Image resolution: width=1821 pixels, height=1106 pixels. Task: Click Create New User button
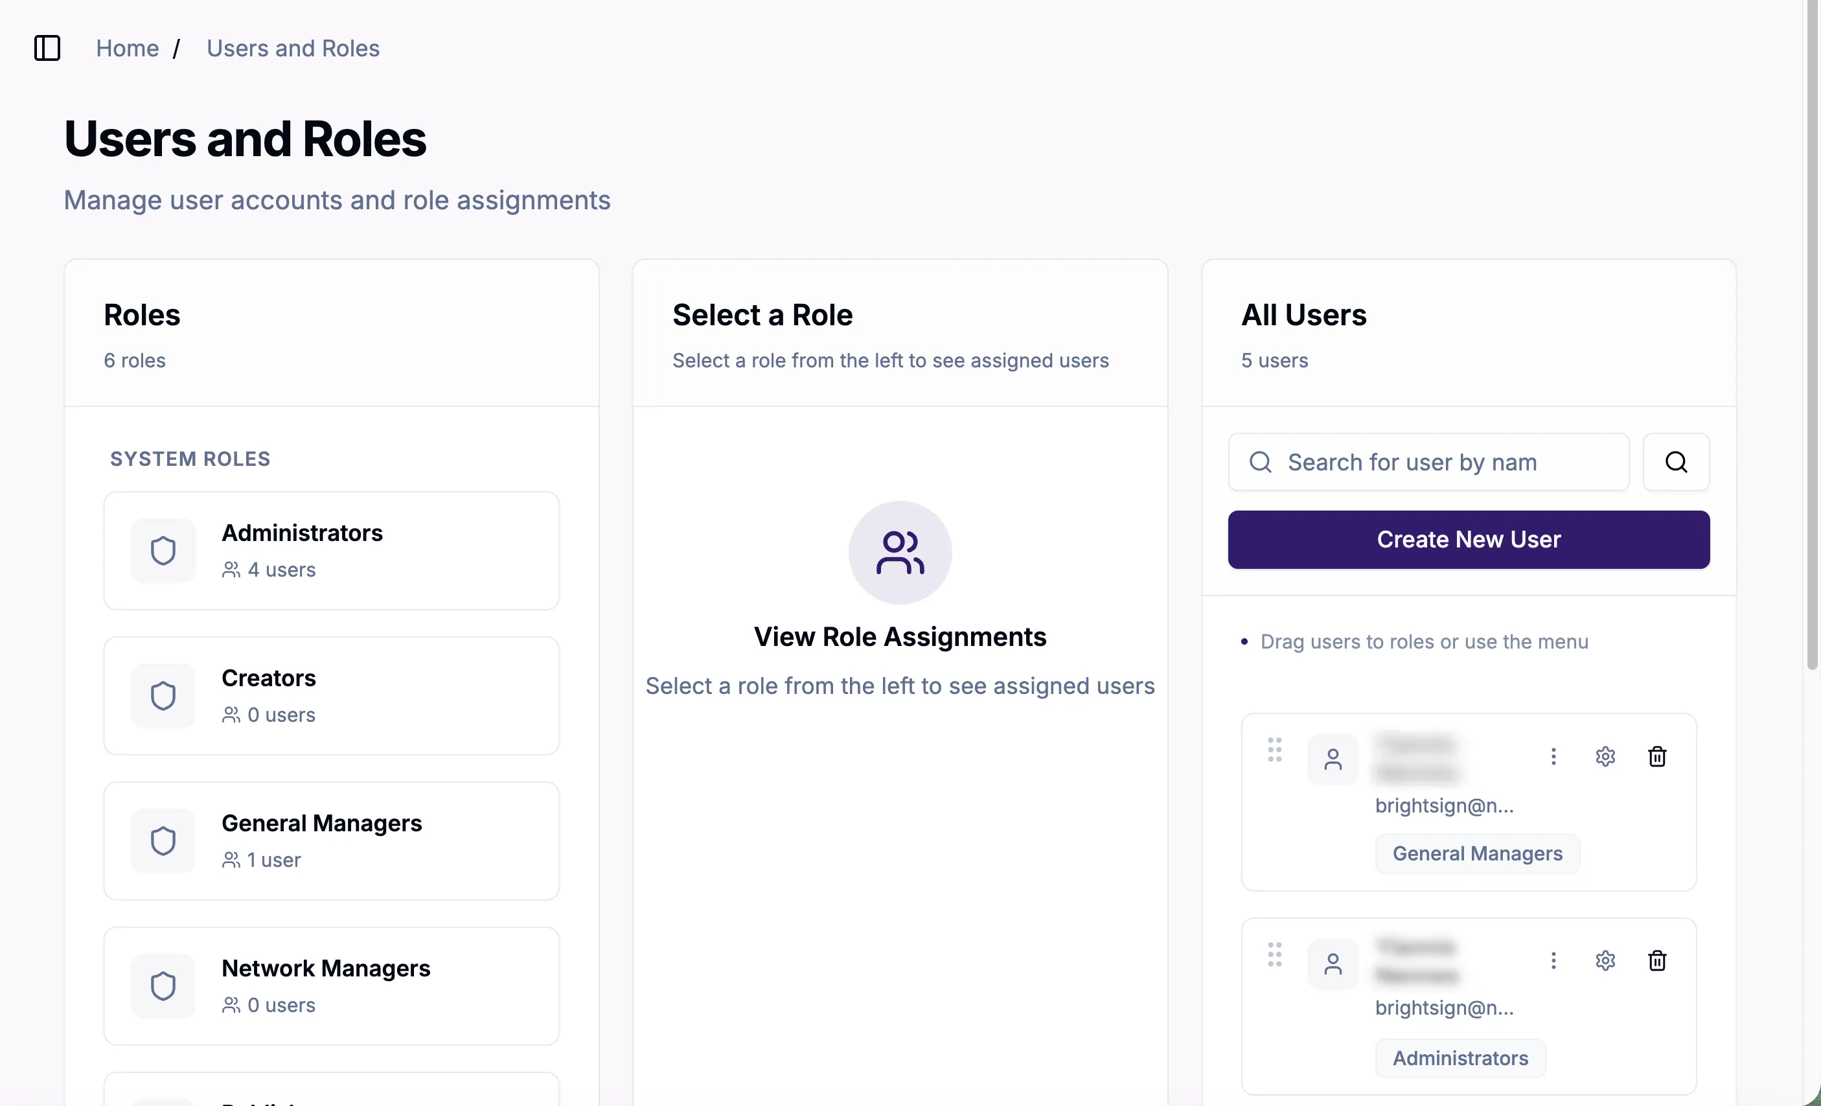click(1469, 540)
